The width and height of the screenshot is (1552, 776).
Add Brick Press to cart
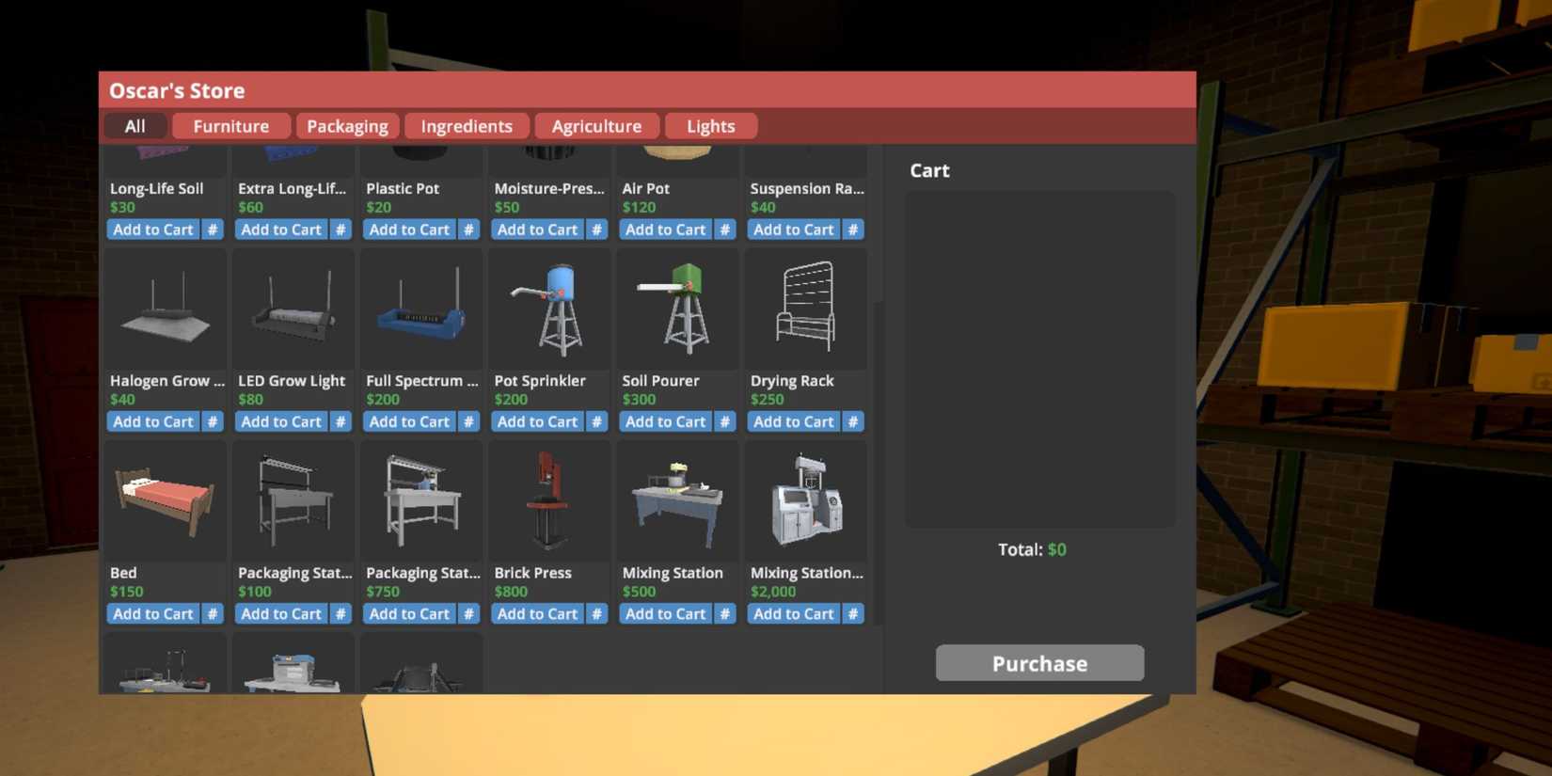537,613
